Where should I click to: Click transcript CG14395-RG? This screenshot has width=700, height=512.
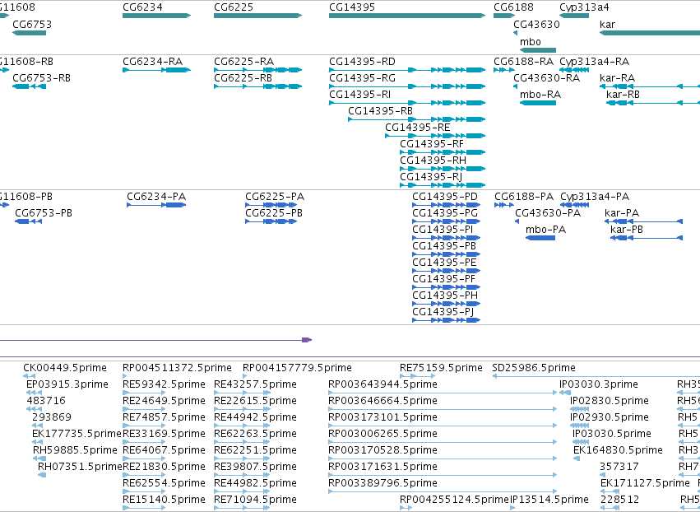point(362,77)
